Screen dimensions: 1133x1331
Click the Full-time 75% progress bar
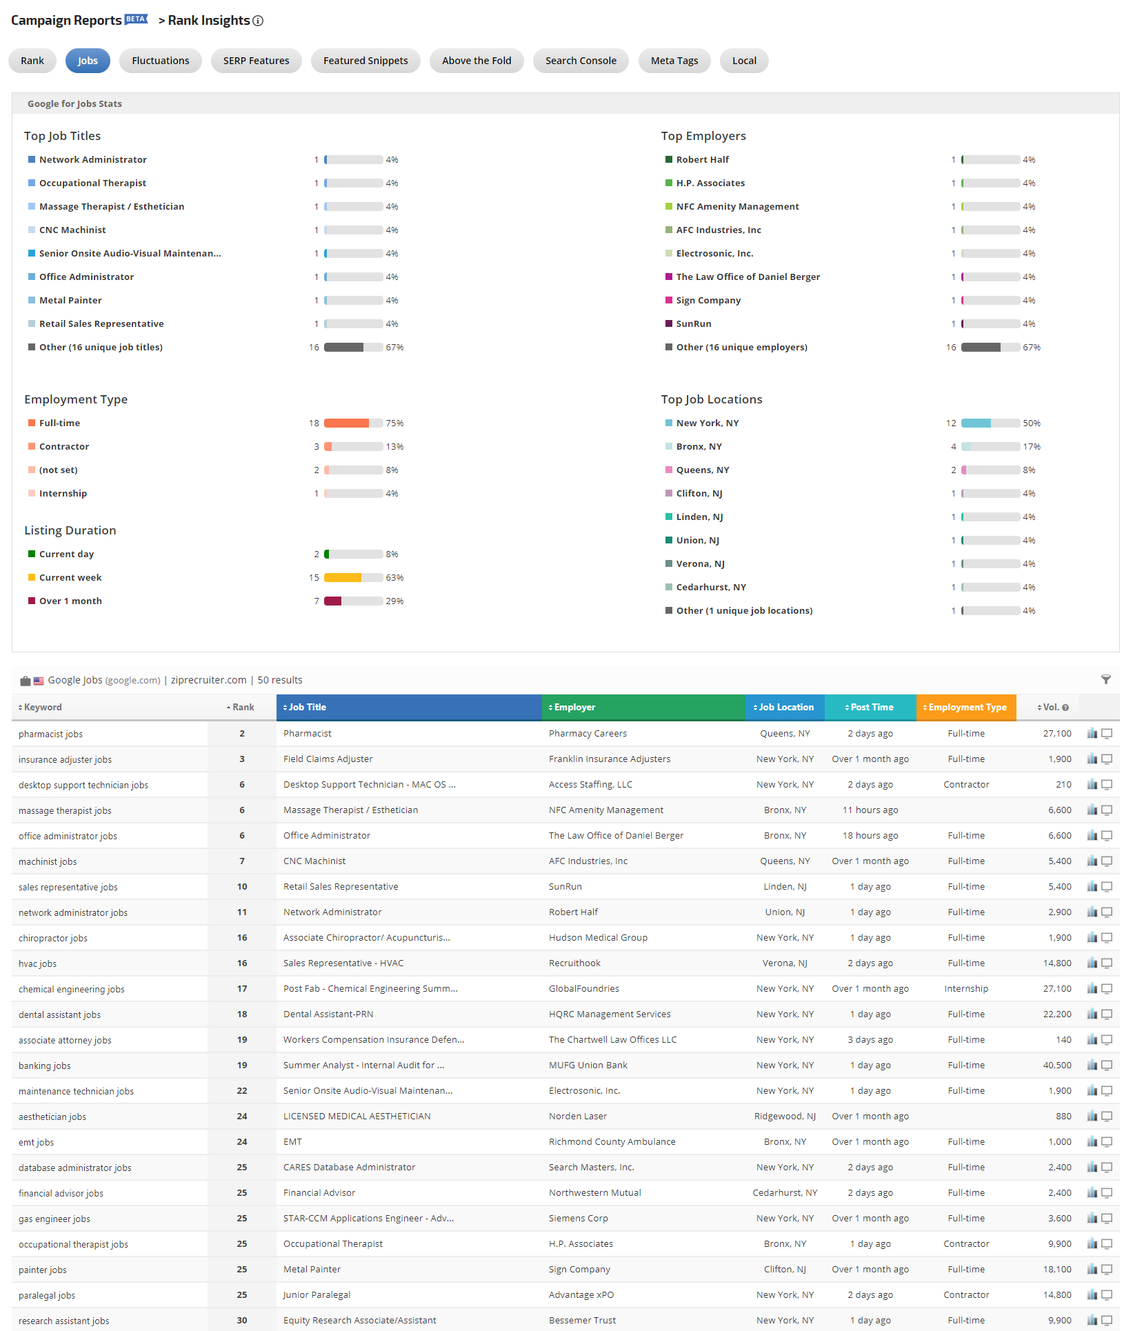354,423
